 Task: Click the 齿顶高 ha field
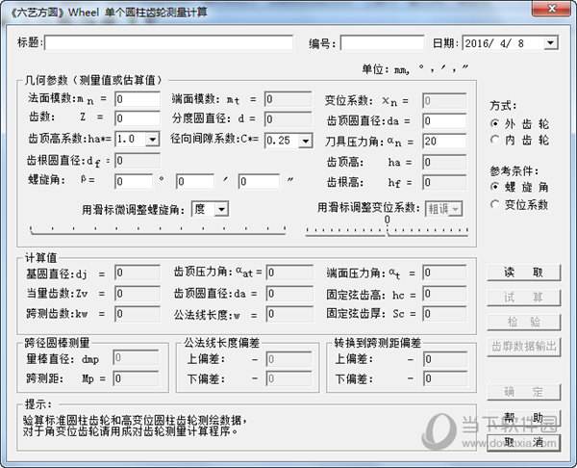pos(444,162)
